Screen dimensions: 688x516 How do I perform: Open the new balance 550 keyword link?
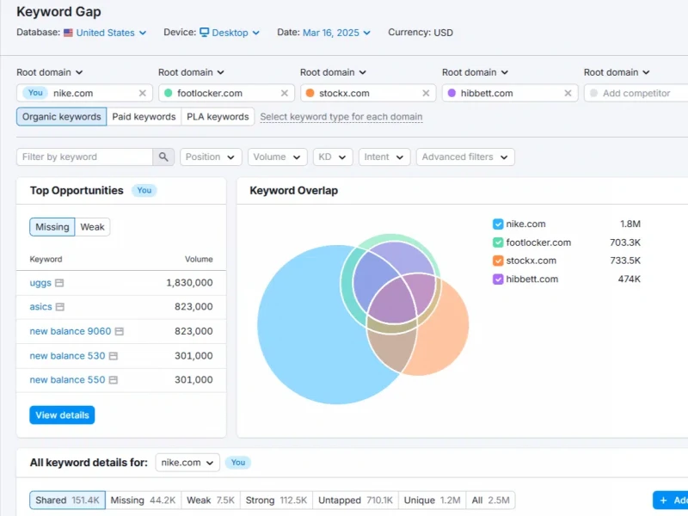67,379
